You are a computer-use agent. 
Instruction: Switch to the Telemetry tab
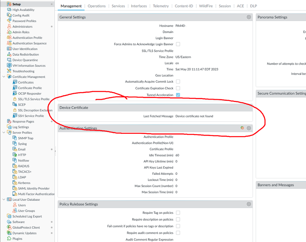click(161, 6)
